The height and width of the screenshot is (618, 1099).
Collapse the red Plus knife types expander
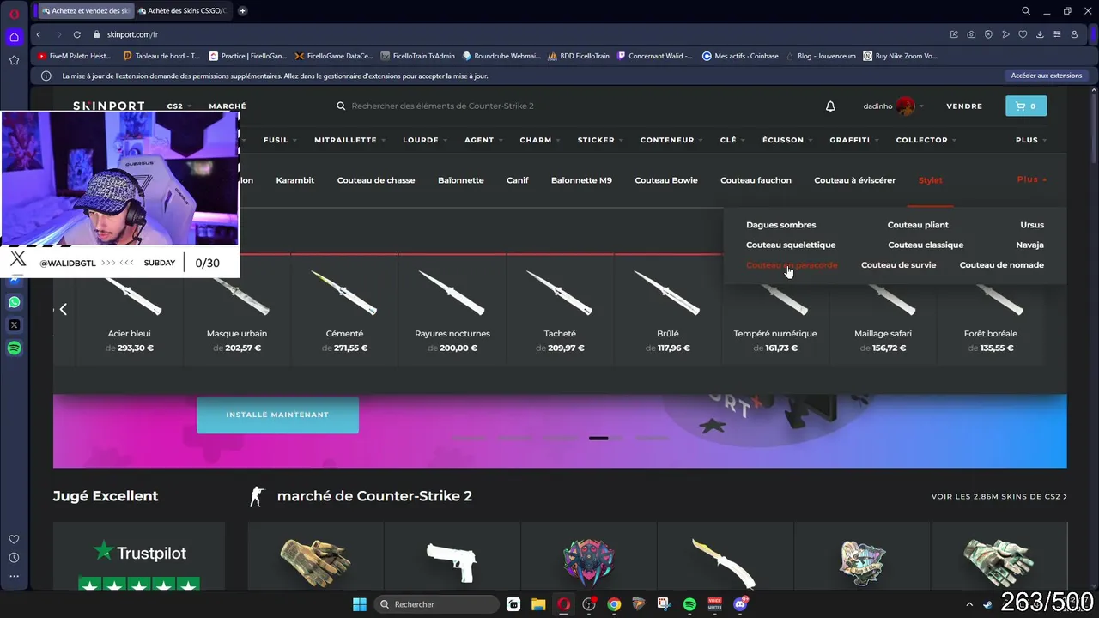[x=1031, y=179]
